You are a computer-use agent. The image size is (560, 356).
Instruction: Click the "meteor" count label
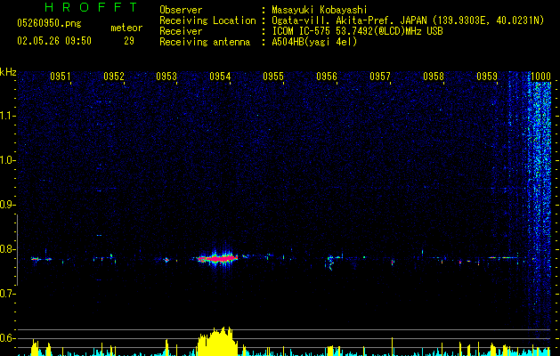pos(126,28)
